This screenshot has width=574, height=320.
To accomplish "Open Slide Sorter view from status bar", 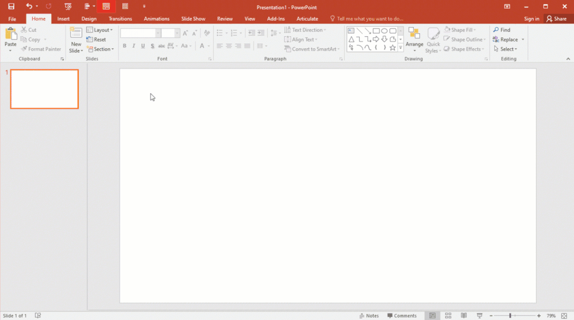I will click(x=448, y=315).
